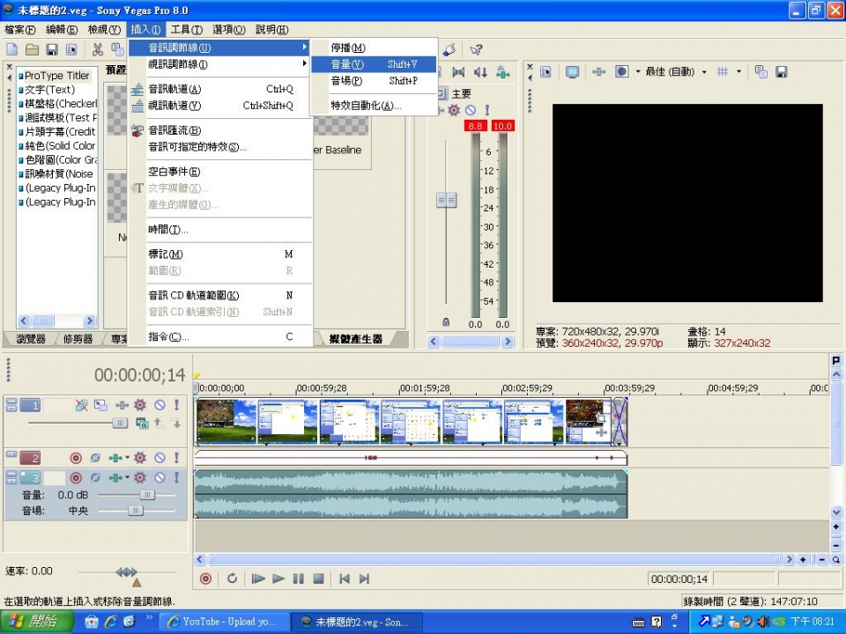Toggle Solo on video track 1
Viewport: 846px width, 634px height.
176,405
